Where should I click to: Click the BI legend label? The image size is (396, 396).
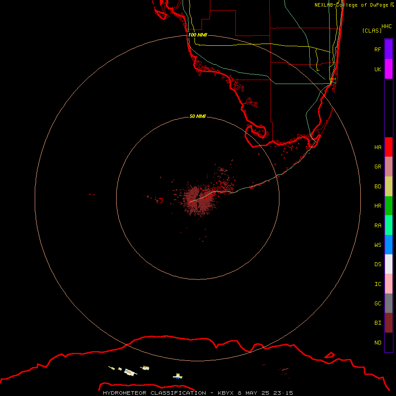click(x=378, y=323)
